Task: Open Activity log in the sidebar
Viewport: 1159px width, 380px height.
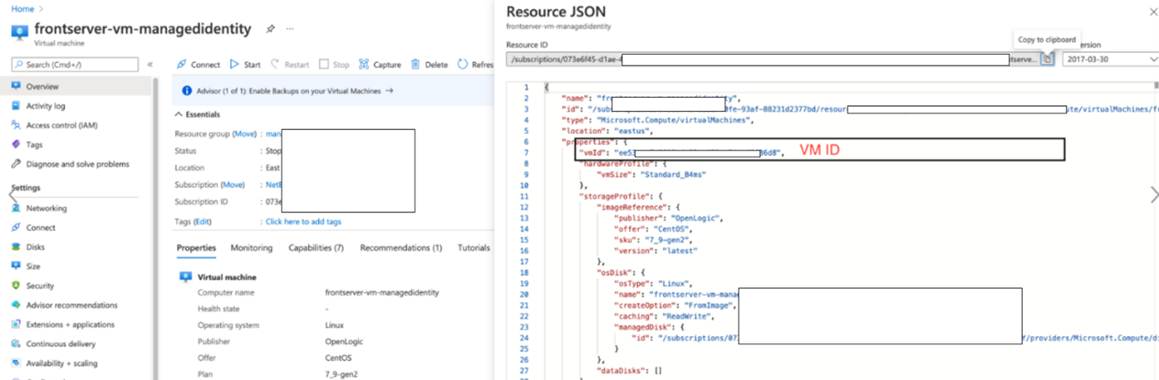Action: (x=45, y=106)
